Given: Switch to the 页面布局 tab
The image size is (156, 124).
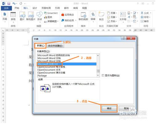Looking at the screenshot, I should [x=46, y=8].
